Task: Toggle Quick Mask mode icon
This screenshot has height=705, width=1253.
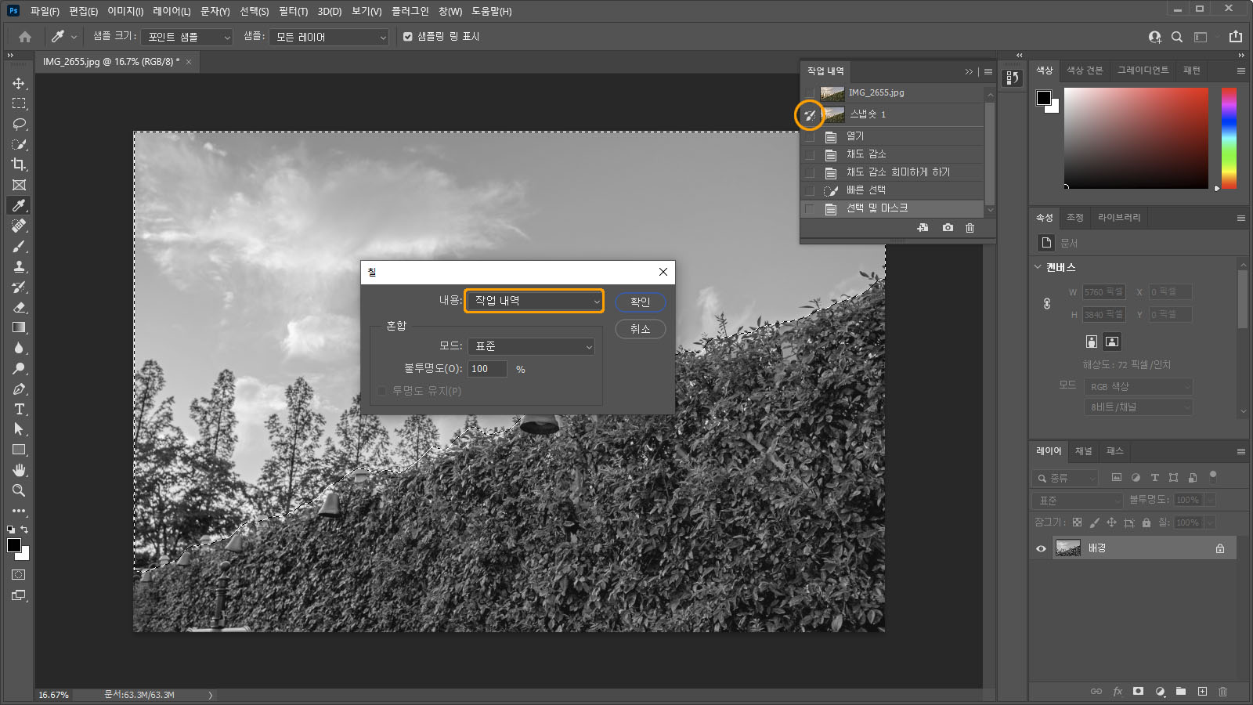Action: click(19, 575)
